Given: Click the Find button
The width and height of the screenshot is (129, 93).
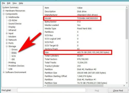Looking at the screenshot, I should pos(97,91).
